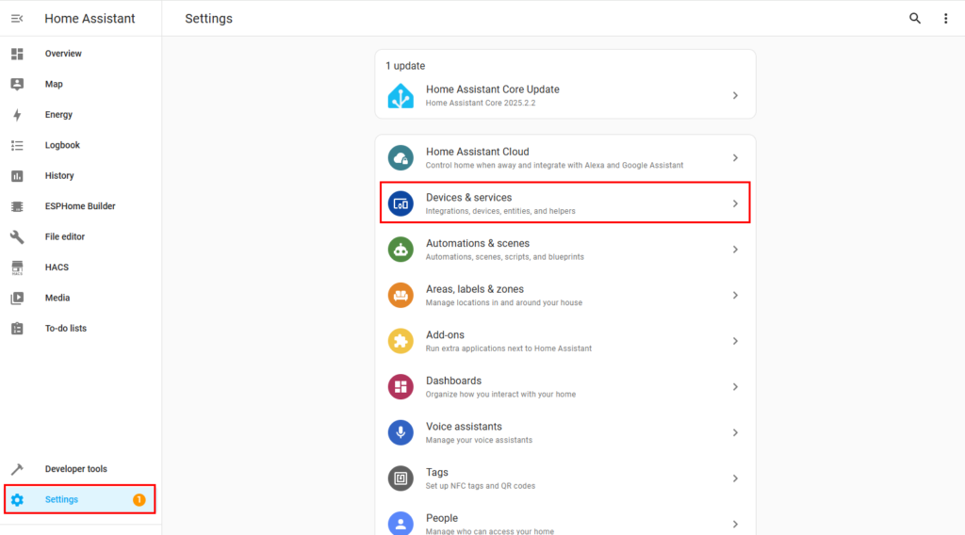Open the three-dot overflow menu
The width and height of the screenshot is (965, 535).
pyautogui.click(x=946, y=19)
